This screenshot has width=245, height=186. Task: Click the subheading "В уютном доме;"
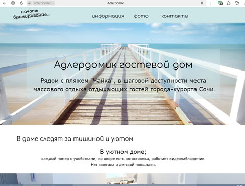[x=123, y=152]
